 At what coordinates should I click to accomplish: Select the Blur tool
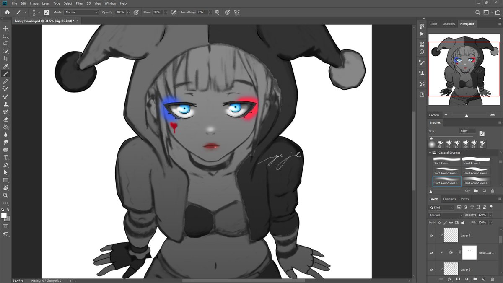click(x=6, y=135)
